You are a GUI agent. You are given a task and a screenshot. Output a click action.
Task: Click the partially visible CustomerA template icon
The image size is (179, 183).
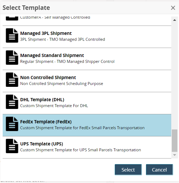click(12, 18)
